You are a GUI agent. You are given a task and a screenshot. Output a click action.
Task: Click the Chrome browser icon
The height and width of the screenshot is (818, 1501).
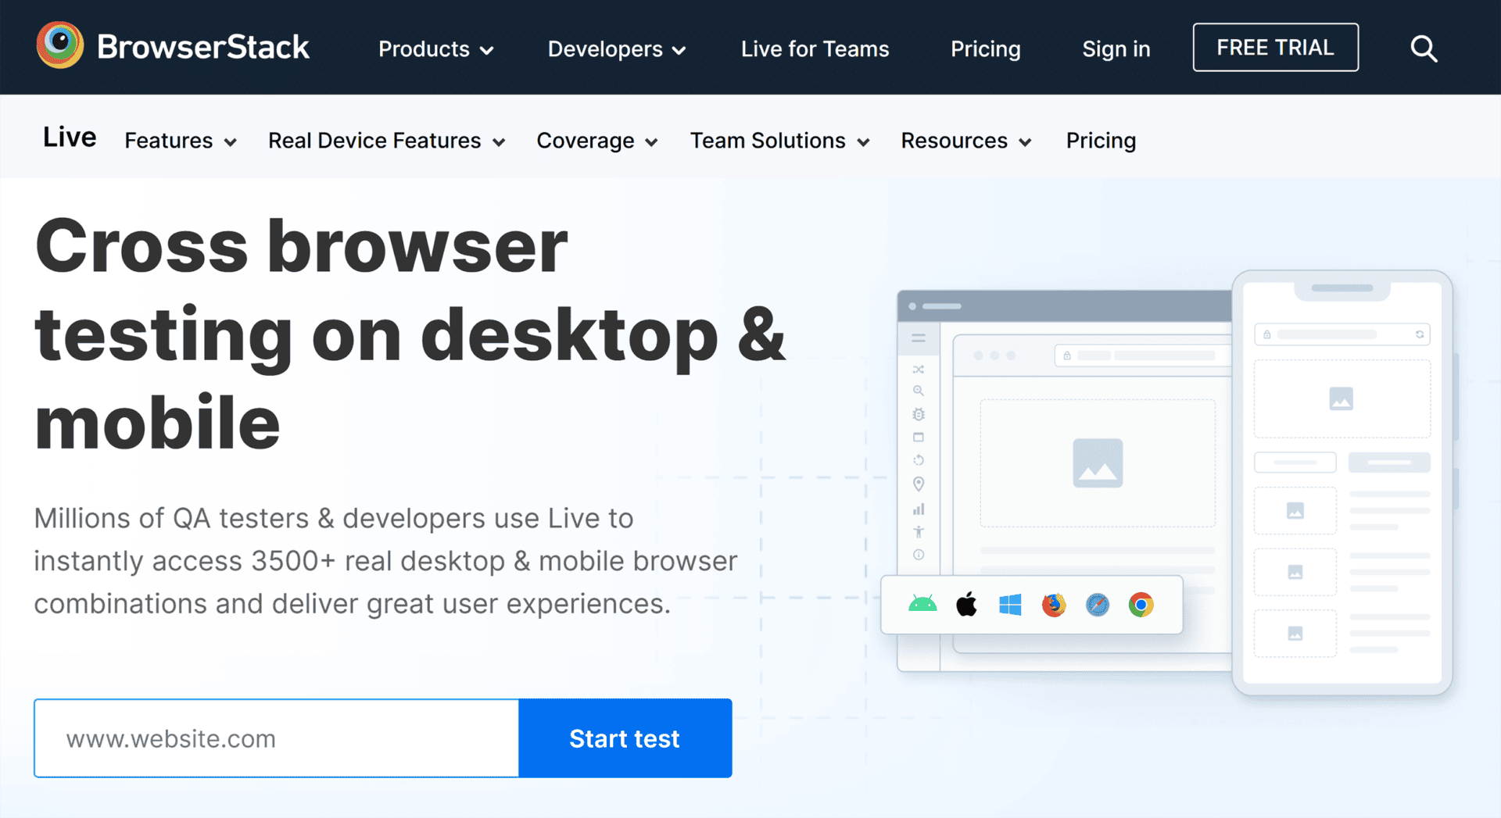click(1141, 605)
